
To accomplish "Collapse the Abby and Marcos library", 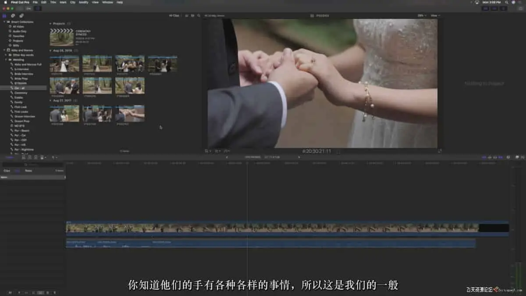I will 4,50.
